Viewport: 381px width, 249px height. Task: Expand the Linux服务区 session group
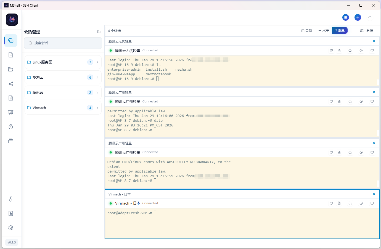click(63, 62)
